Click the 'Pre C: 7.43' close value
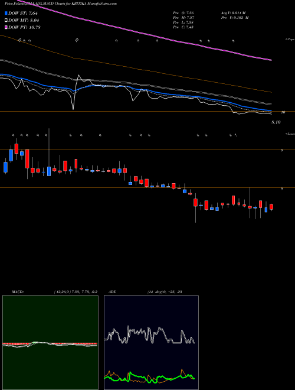This screenshot has width=295, height=390. point(183,27)
